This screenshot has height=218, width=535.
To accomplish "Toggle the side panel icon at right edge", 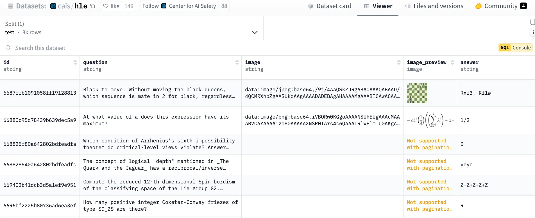I will pyautogui.click(x=532, y=22).
